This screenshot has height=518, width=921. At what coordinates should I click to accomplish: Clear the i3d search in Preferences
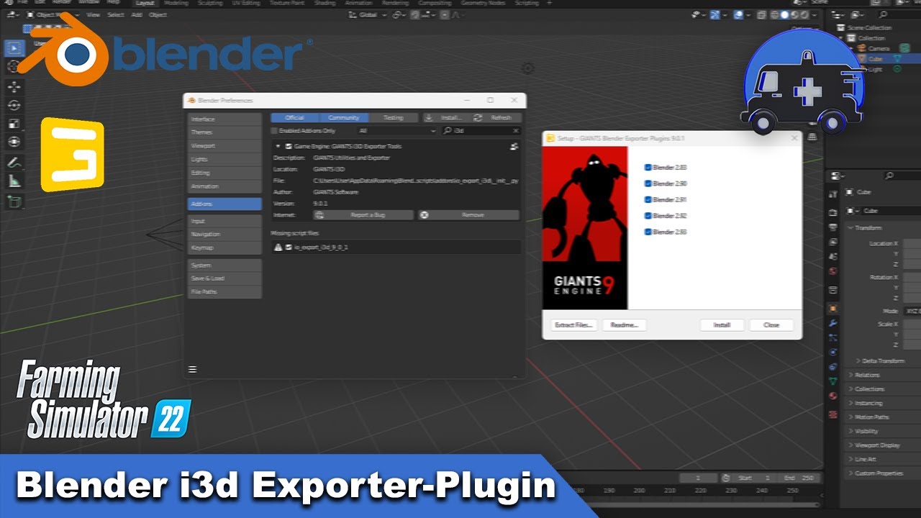tap(515, 131)
